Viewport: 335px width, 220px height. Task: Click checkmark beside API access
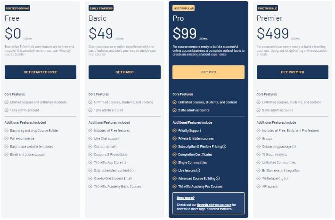259,186
